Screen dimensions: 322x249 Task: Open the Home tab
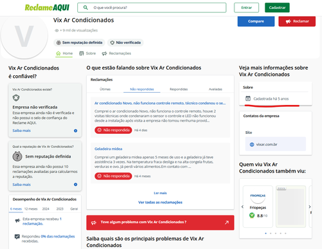[64, 53]
